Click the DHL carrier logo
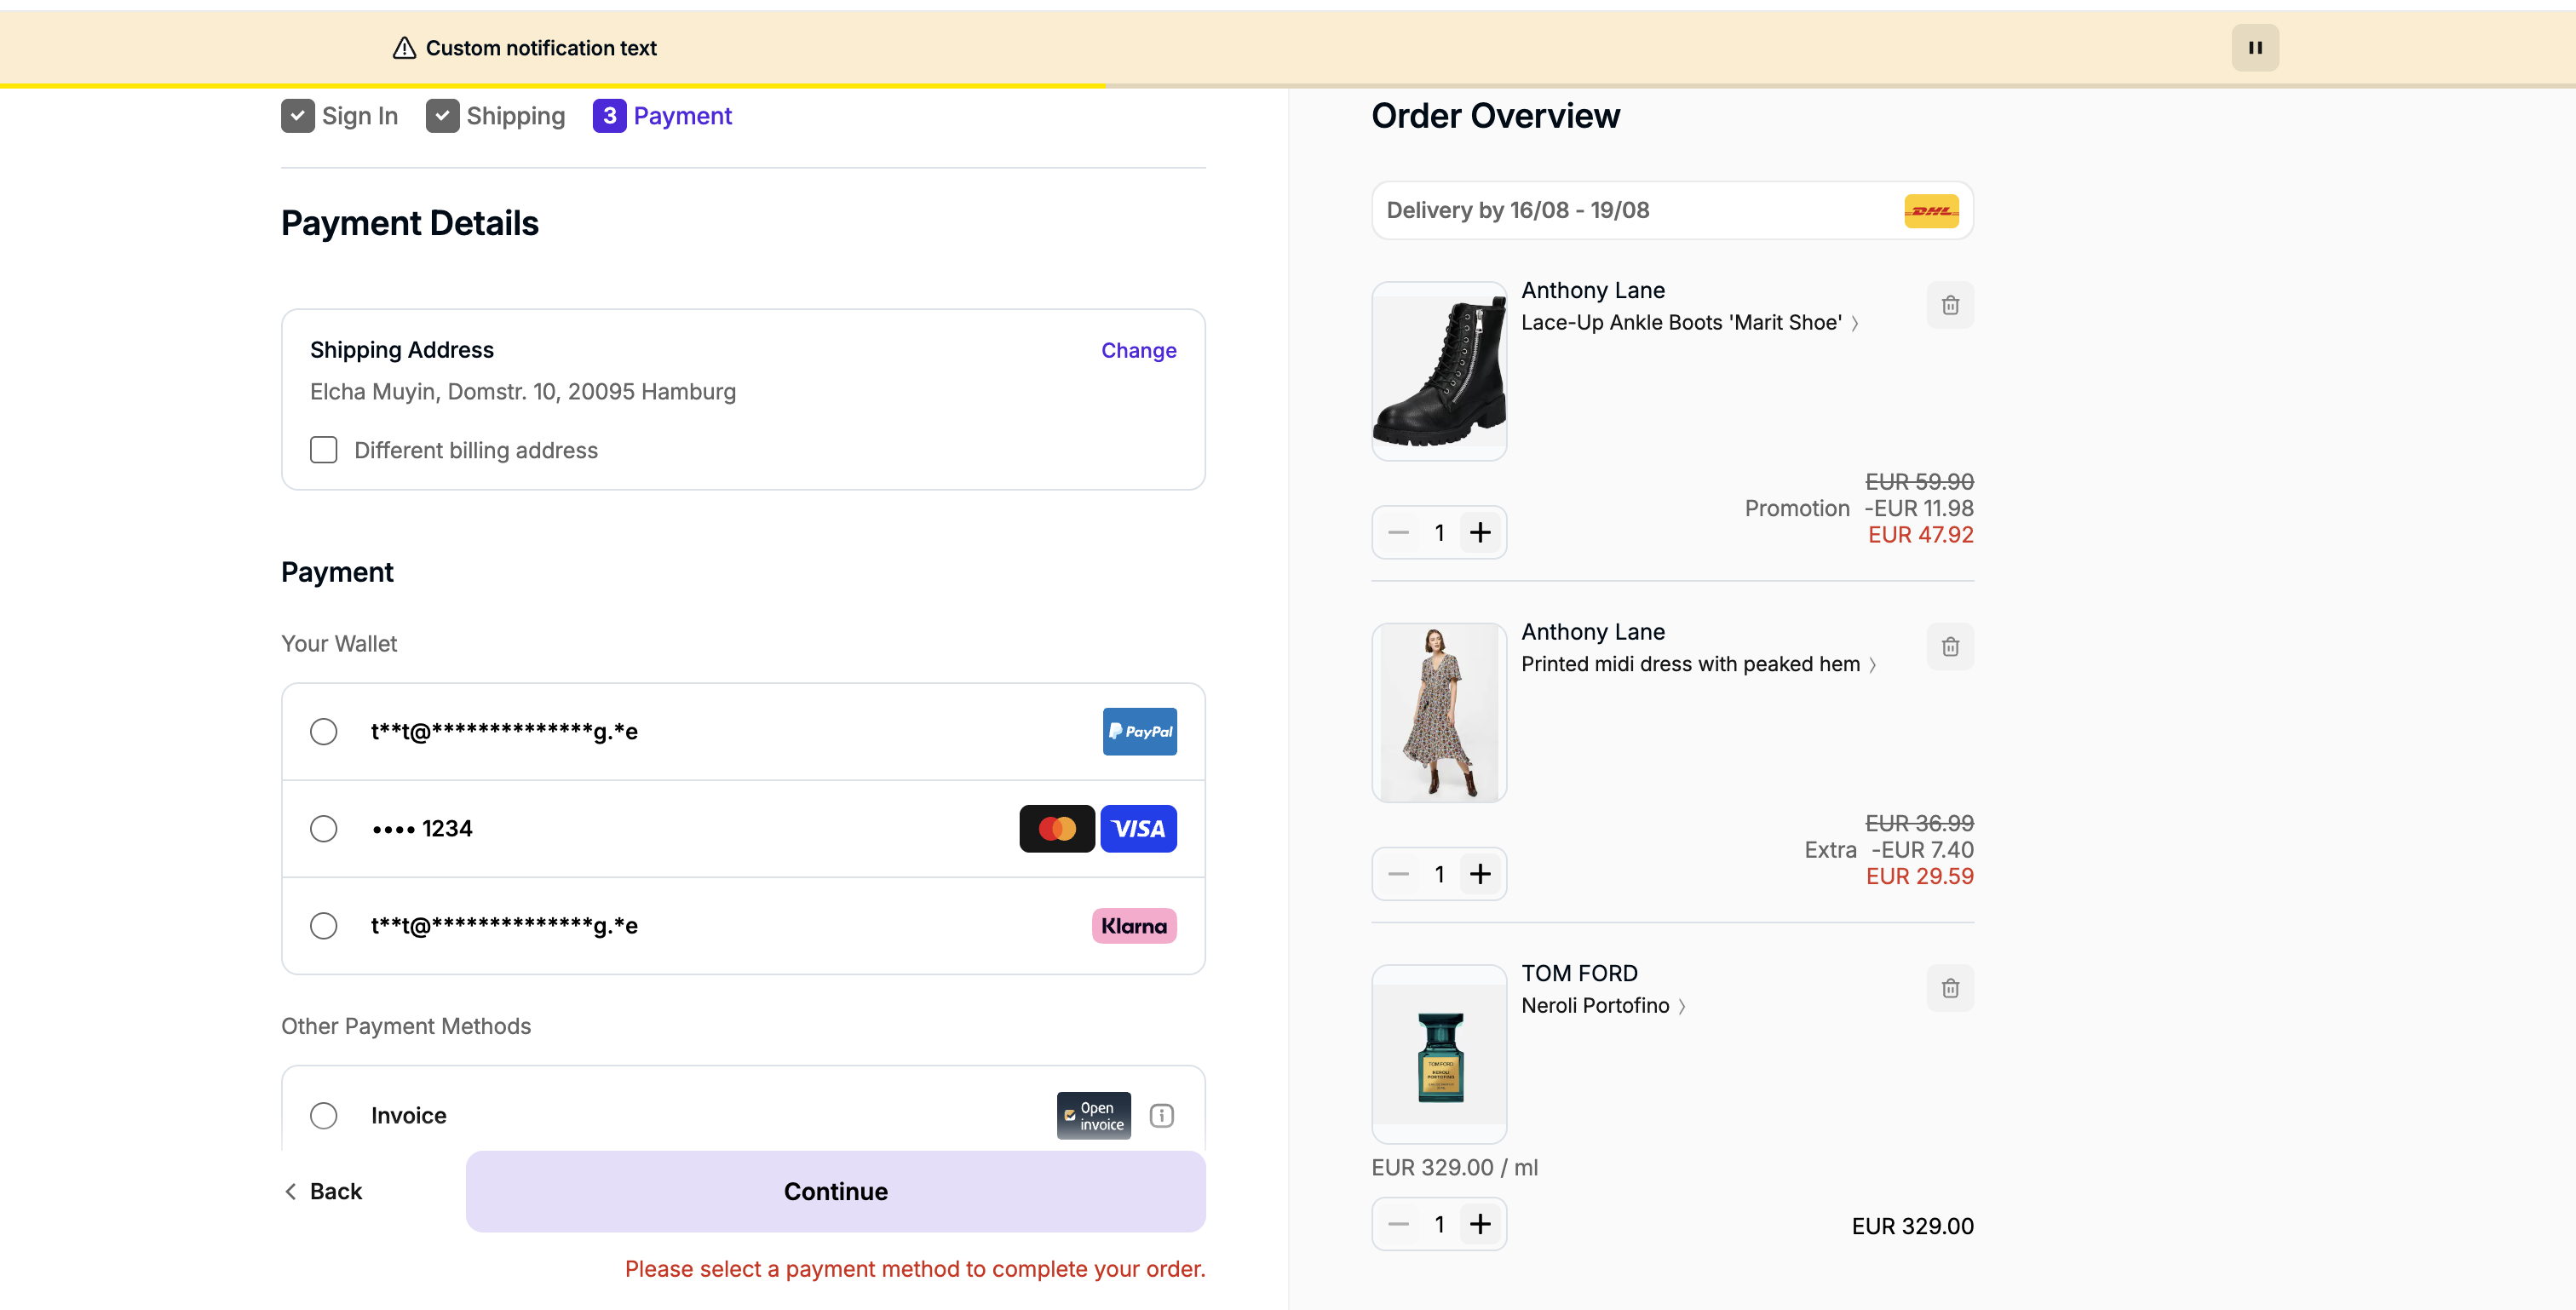This screenshot has height=1310, width=2576. point(1930,211)
